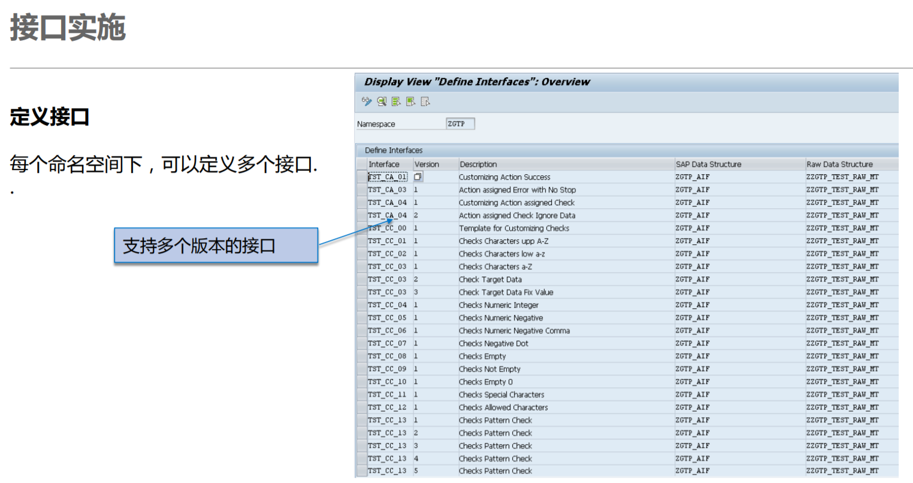Click the Checks Pattern Check description for TST_CC_13
Image resolution: width=913 pixels, height=483 pixels.
(x=495, y=420)
